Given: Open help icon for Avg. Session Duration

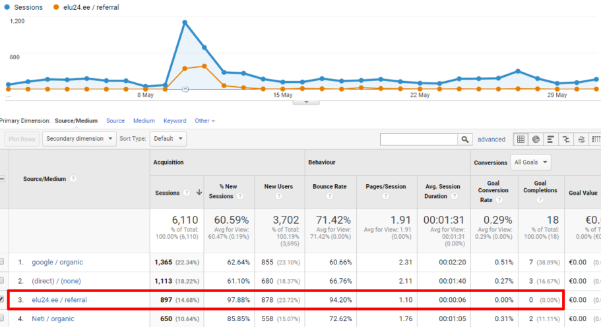Looking at the screenshot, I should [454, 196].
